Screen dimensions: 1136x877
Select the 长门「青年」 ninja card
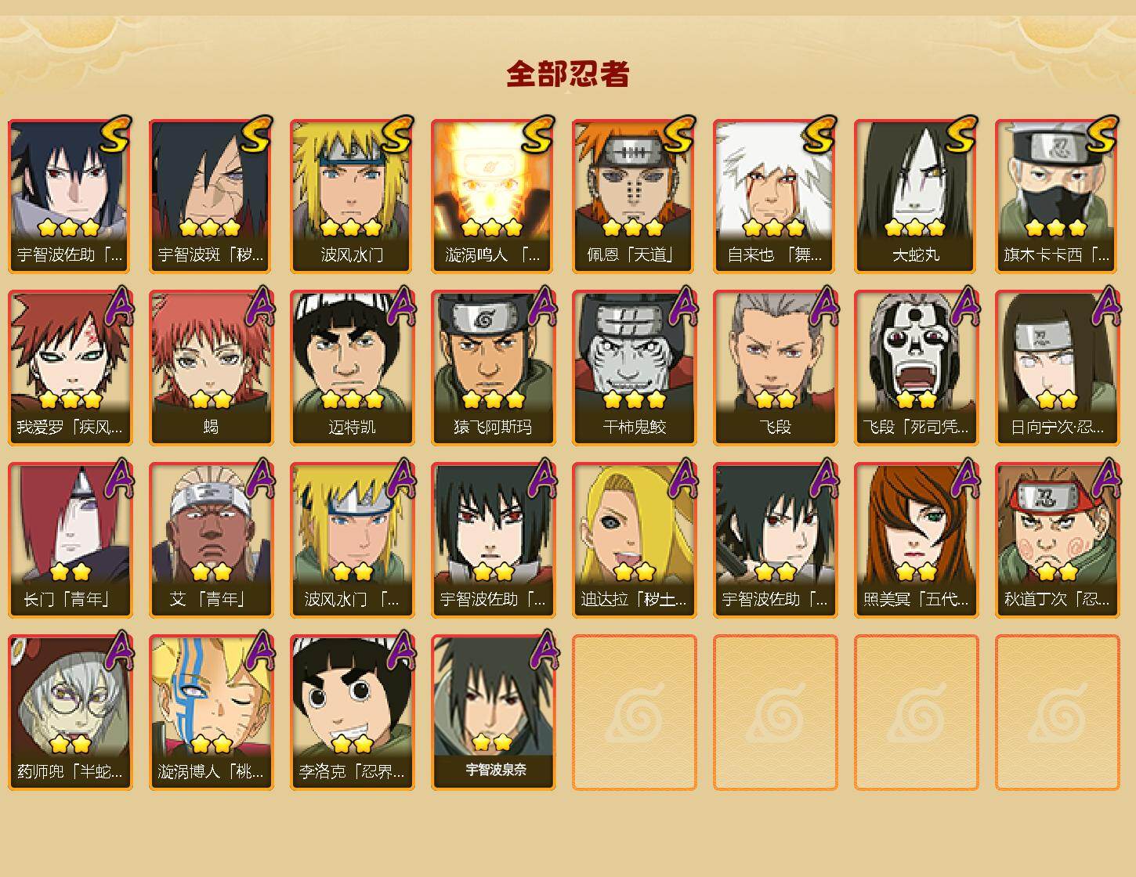[x=70, y=540]
